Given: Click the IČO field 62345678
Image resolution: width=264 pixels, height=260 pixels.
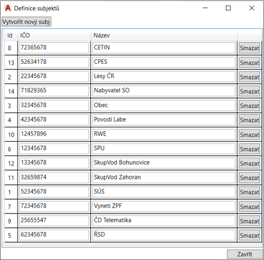Looking at the screenshot, I should (x=54, y=235).
